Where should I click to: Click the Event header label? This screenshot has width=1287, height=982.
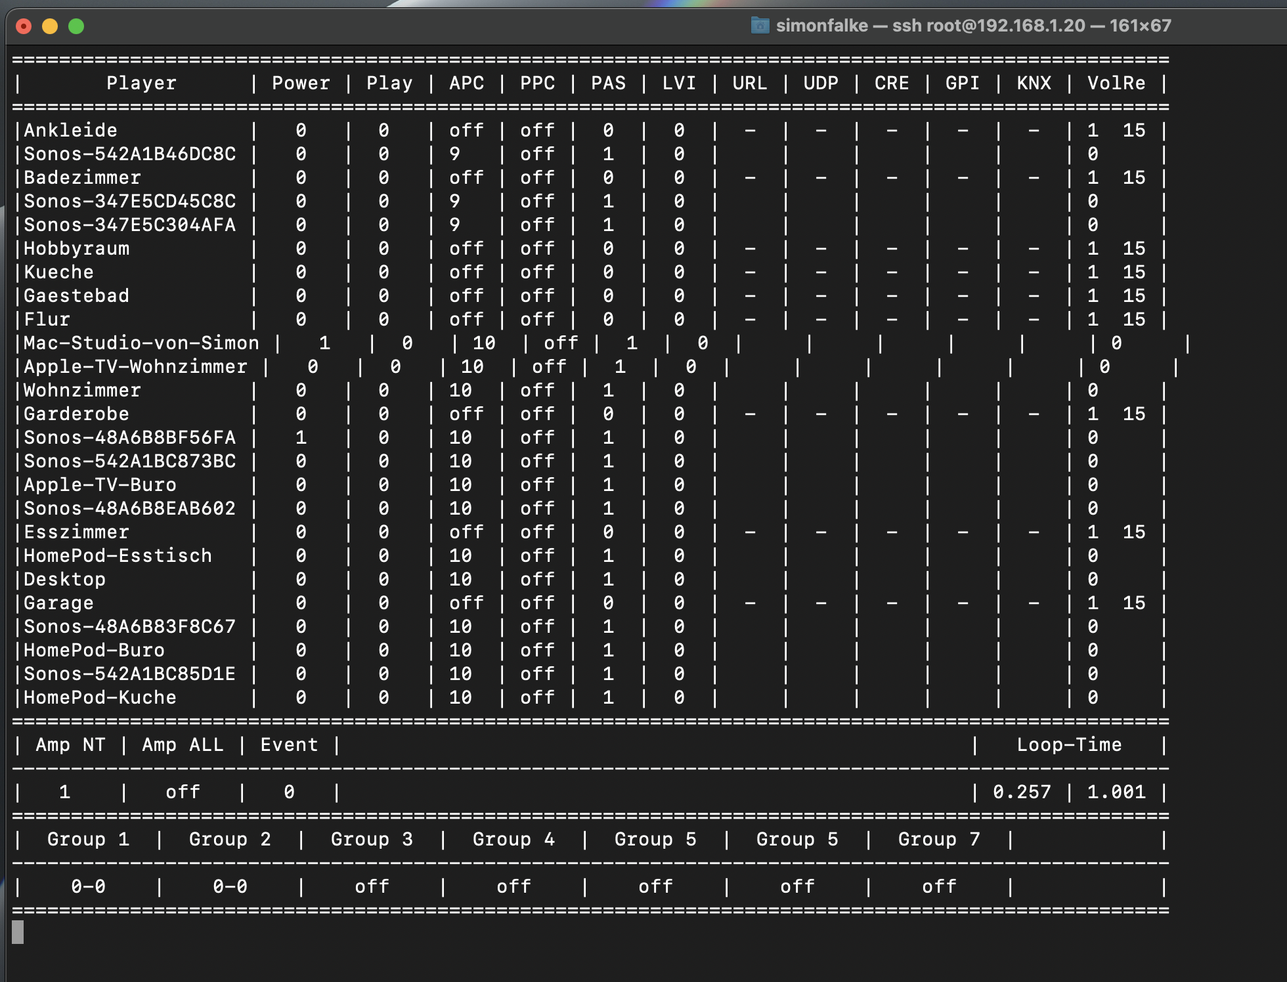(x=289, y=745)
